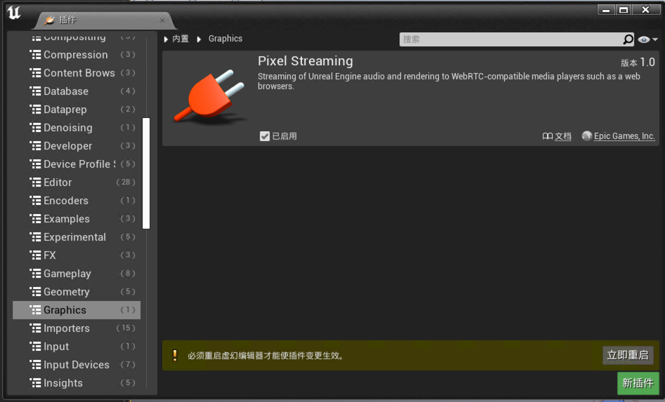Open the Geometry category
665x402 pixels.
pyautogui.click(x=77, y=291)
